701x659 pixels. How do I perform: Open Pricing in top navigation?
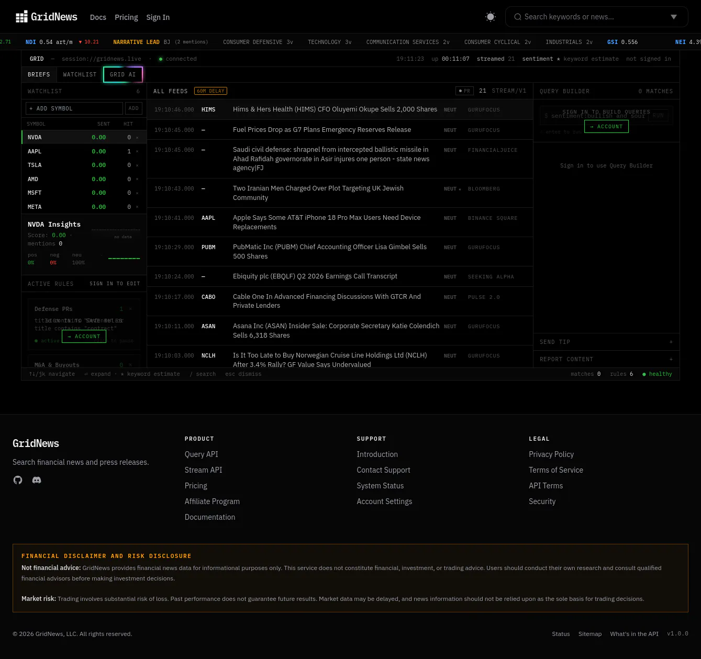126,17
